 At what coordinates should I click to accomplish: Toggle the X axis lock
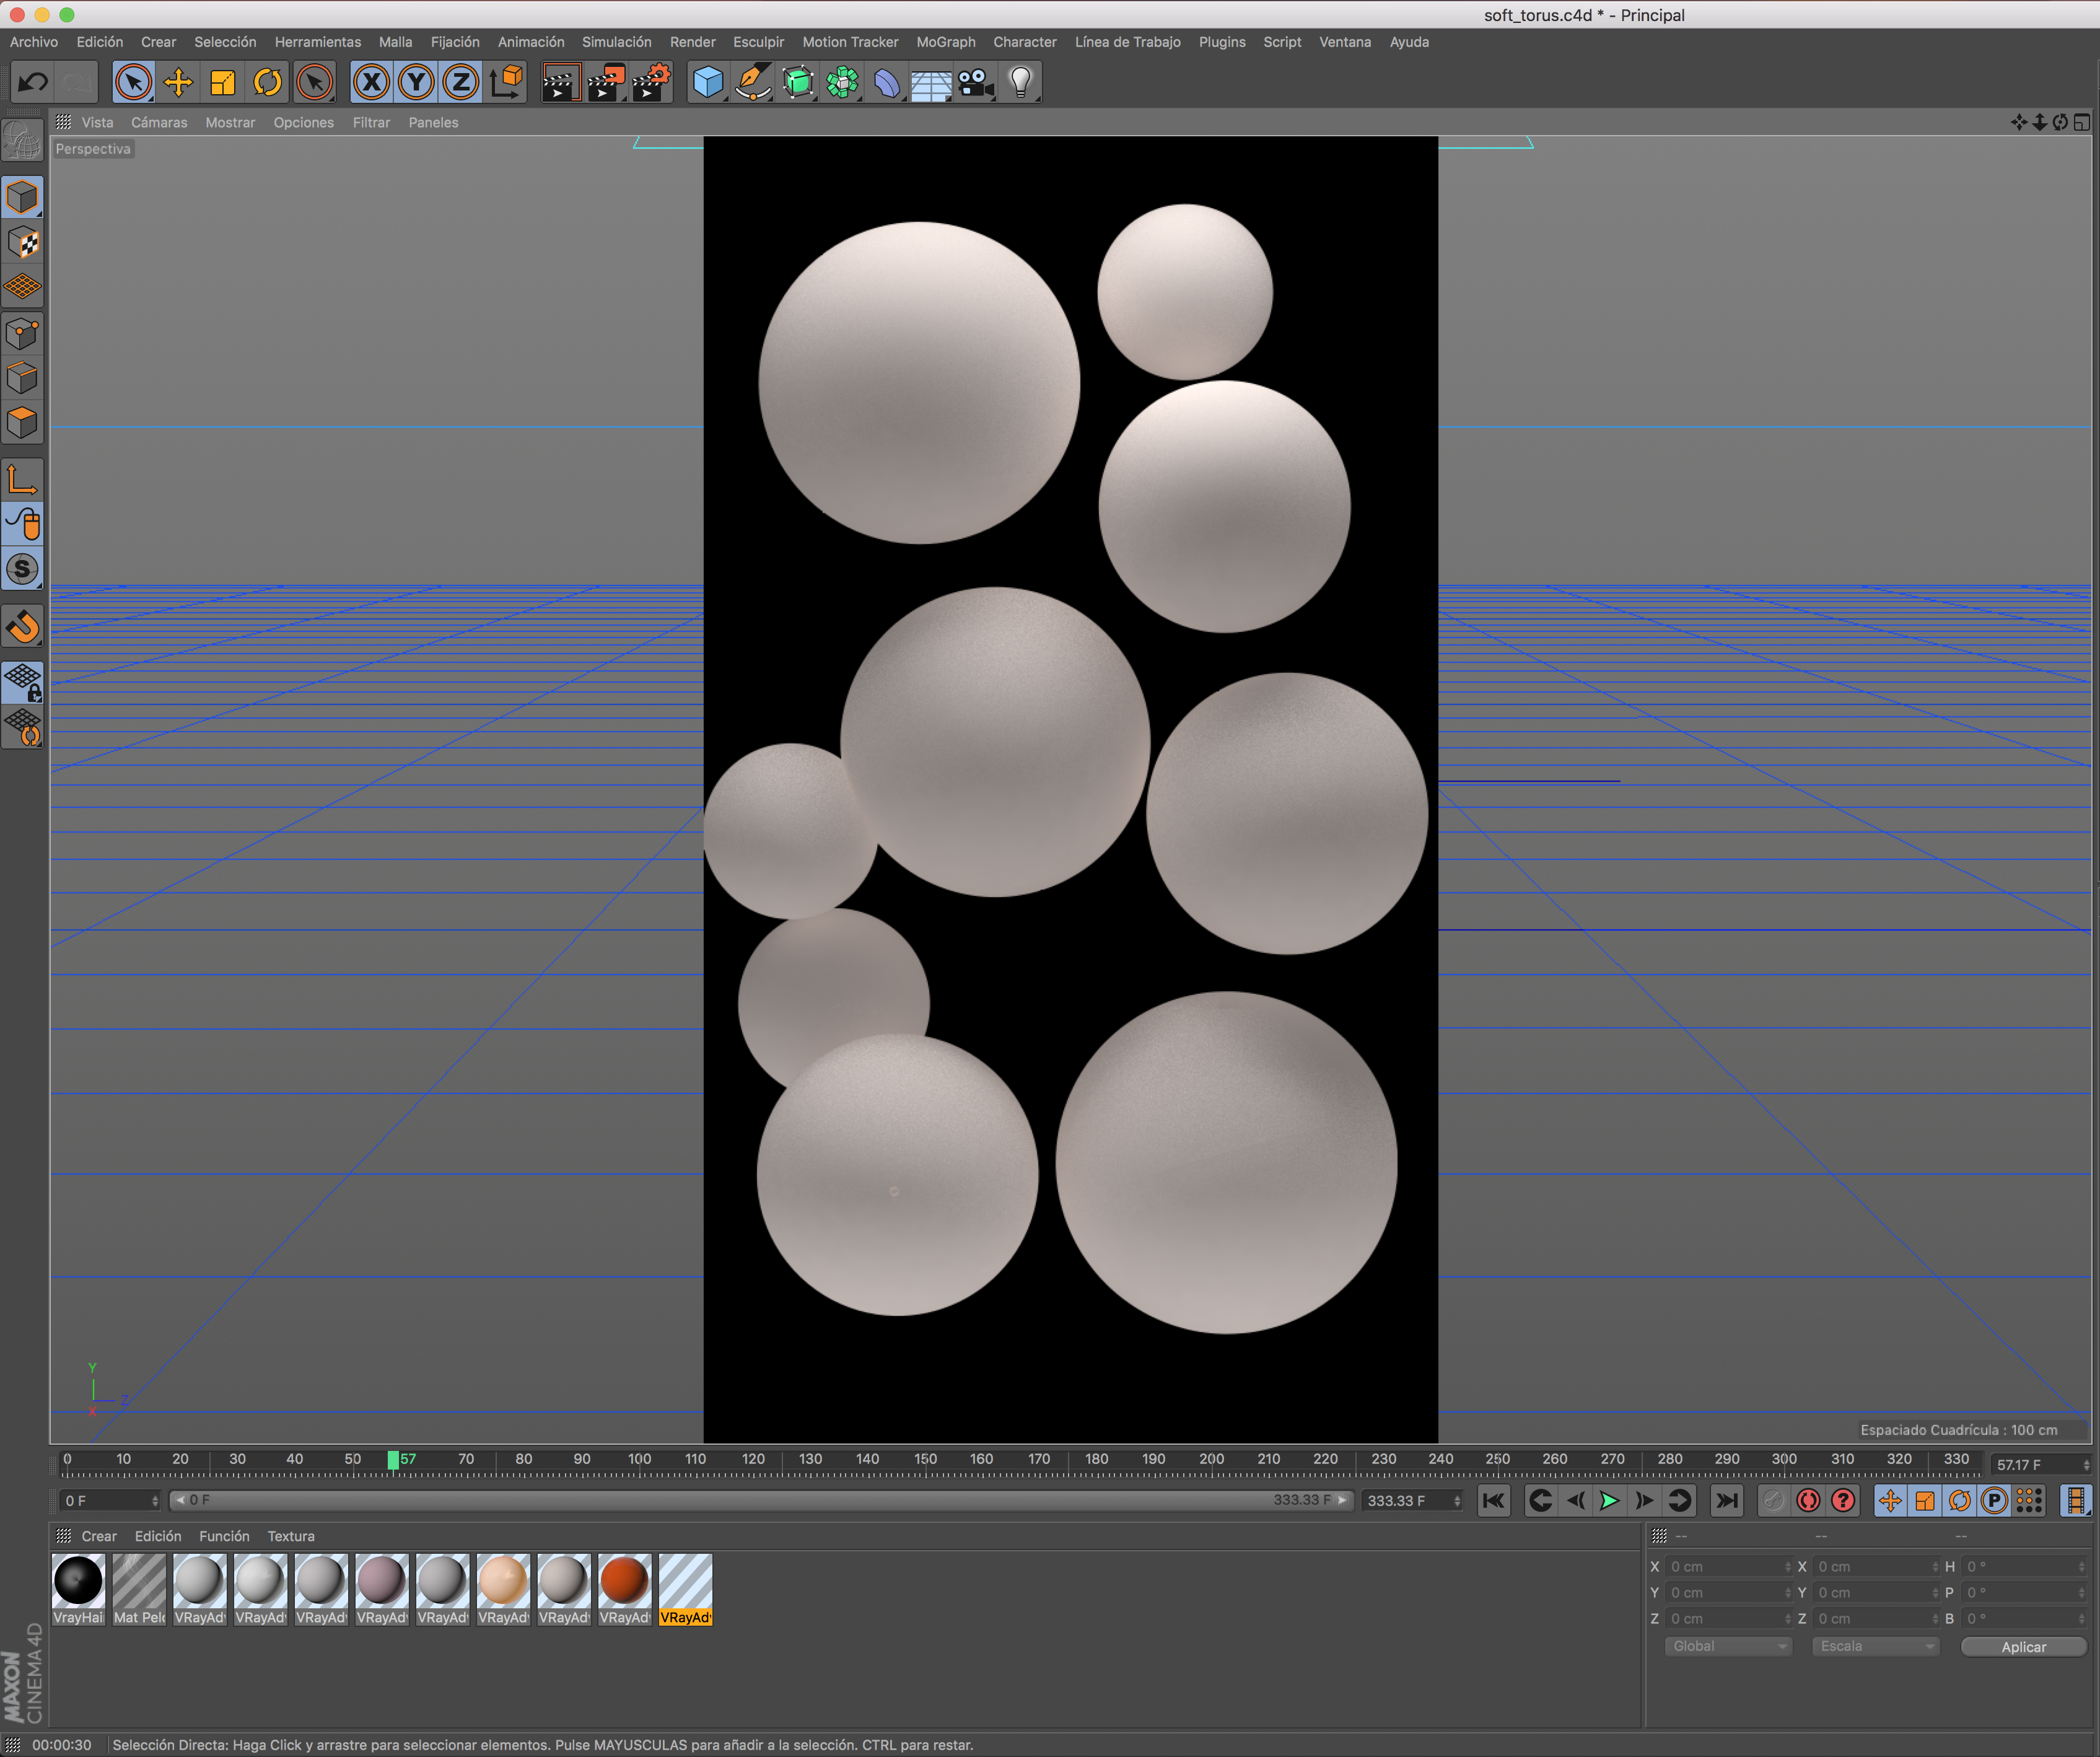click(371, 83)
